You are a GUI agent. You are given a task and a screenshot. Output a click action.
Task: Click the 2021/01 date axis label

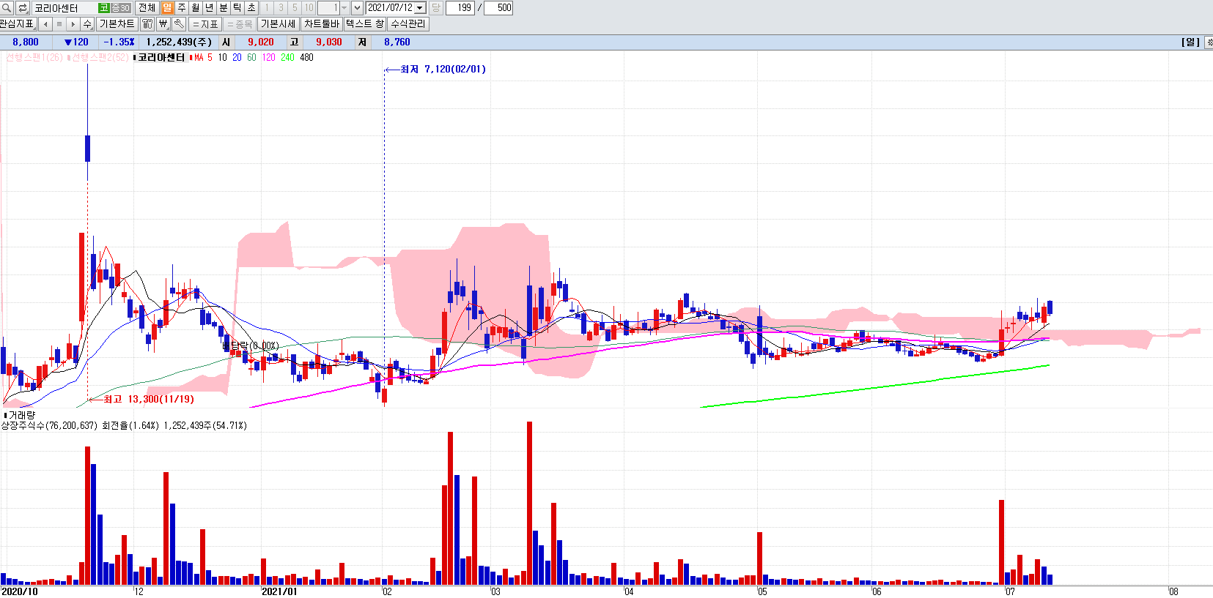point(279,591)
